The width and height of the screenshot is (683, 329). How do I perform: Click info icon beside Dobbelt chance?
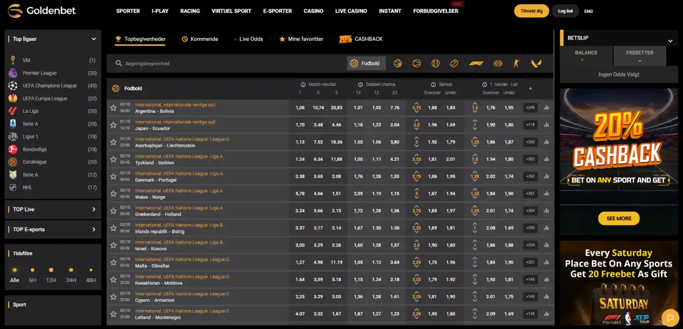[x=361, y=84]
